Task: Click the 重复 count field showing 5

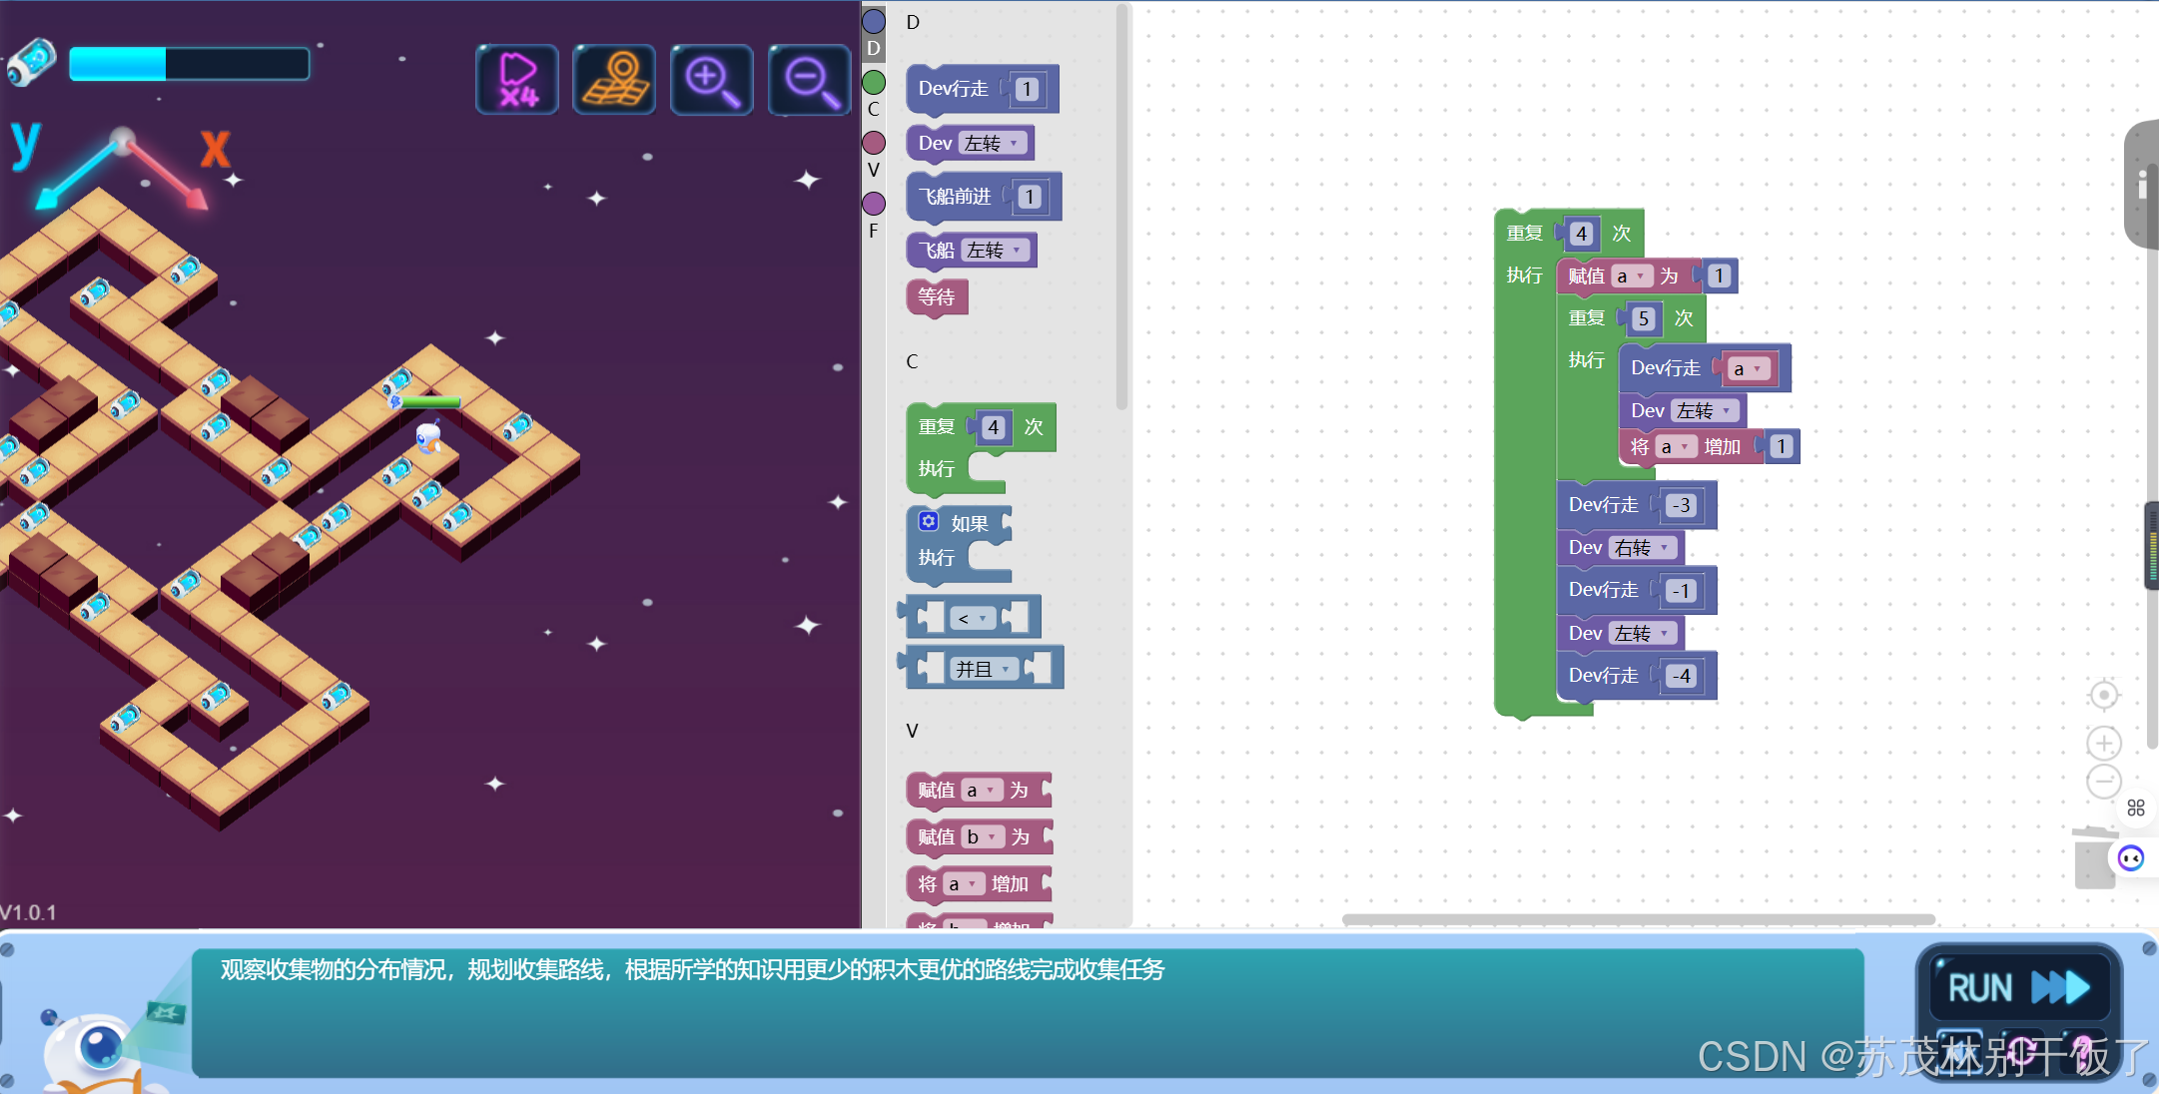Action: [x=1644, y=319]
